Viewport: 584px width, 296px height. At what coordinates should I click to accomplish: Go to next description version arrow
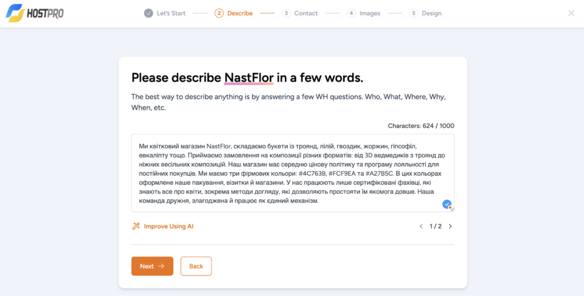451,226
